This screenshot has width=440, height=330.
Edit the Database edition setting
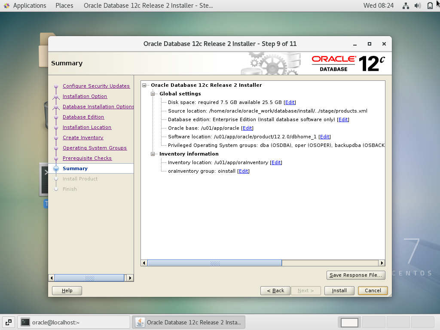[x=343, y=119]
